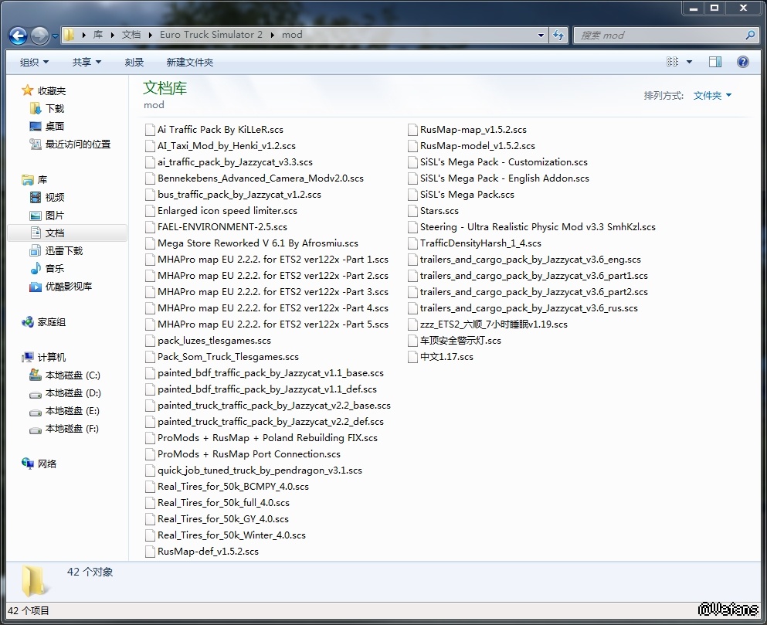767x625 pixels.
Task: Click the 库 breadcrumb in the address bar
Action: (98, 35)
